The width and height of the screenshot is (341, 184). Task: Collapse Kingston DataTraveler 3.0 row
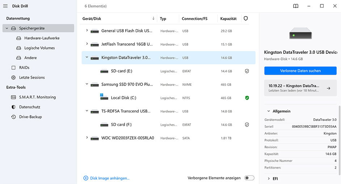coord(87,57)
